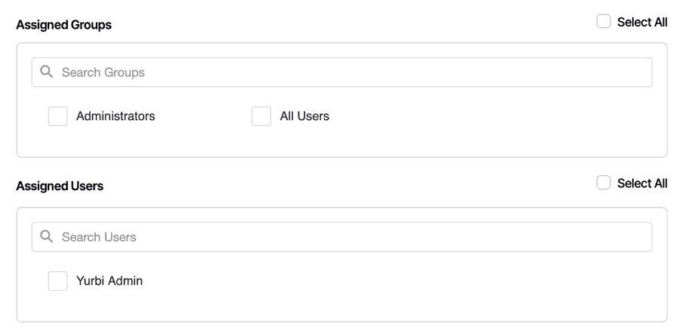Image resolution: width=695 pixels, height=333 pixels.
Task: Click the magnifier icon in Search Groups
Action: tap(47, 72)
